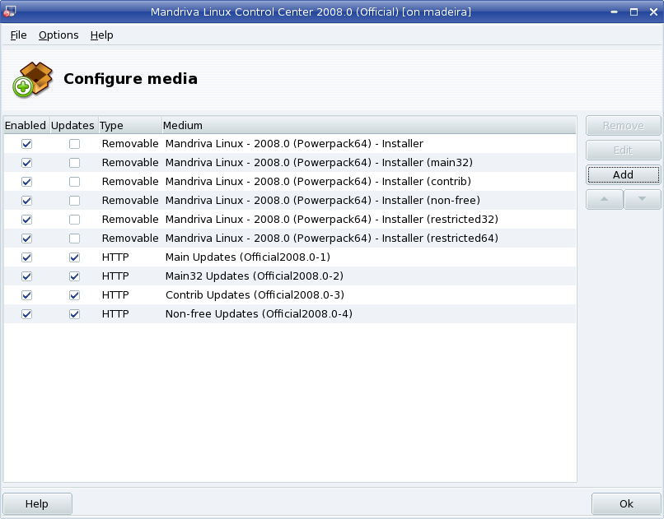664x519 pixels.
Task: Uncheck Enabled for Installer (restricted32)
Action: point(26,220)
